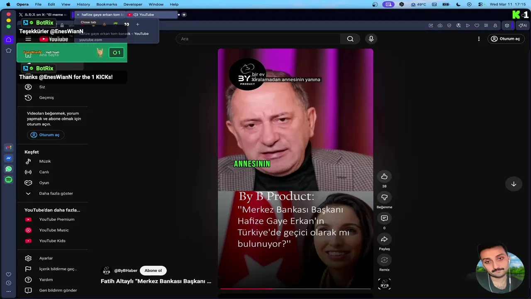The width and height of the screenshot is (531, 299).
Task: Open Opera sidebar three-dot more menu
Action: (x=8, y=292)
